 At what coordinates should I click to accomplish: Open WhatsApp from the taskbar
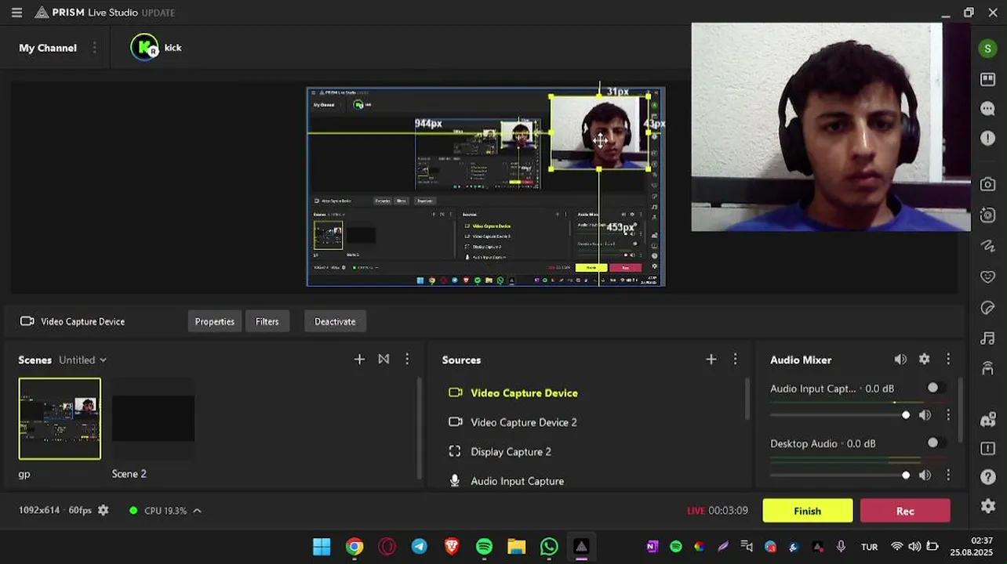549,547
